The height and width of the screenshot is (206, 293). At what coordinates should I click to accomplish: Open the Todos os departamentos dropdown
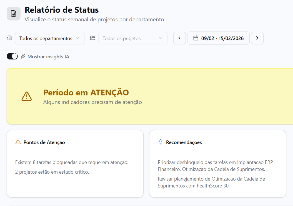(49, 38)
